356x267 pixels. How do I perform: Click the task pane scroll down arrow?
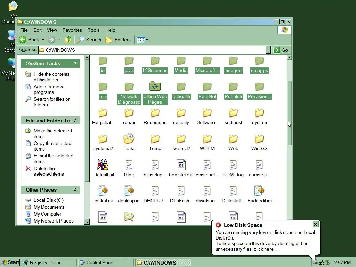pyautogui.click(x=87, y=222)
